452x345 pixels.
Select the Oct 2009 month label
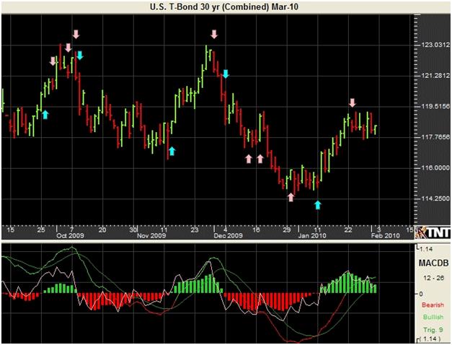[70, 235]
